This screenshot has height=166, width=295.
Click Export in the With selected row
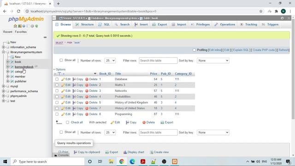[x=167, y=122]
